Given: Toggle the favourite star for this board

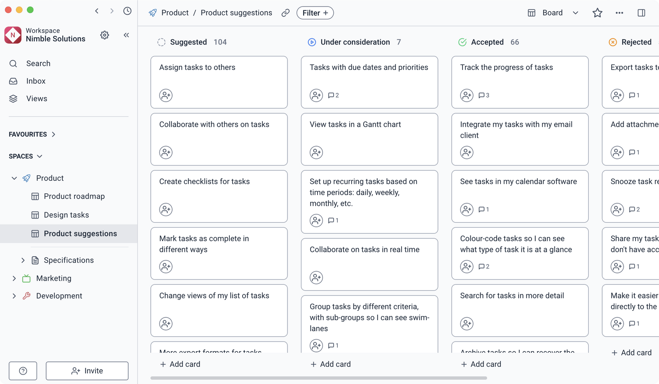Looking at the screenshot, I should coord(597,13).
